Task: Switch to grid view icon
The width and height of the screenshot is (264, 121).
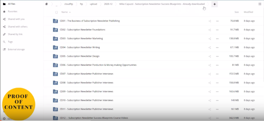Action: 260,4
